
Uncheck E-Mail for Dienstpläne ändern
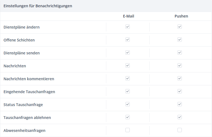(128, 27)
